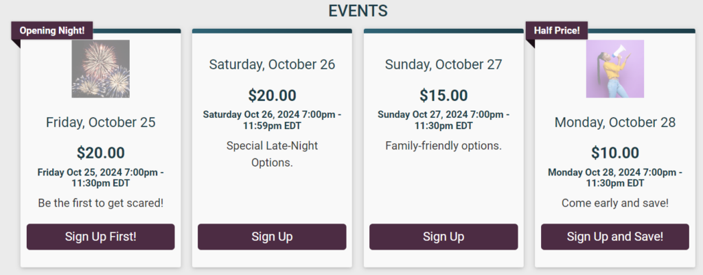The height and width of the screenshot is (275, 703).
Task: Select the Friday, October 25 title
Action: coord(100,122)
